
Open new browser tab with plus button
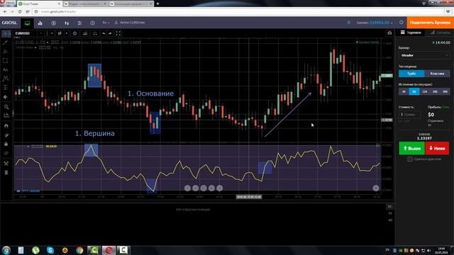pyautogui.click(x=157, y=4)
